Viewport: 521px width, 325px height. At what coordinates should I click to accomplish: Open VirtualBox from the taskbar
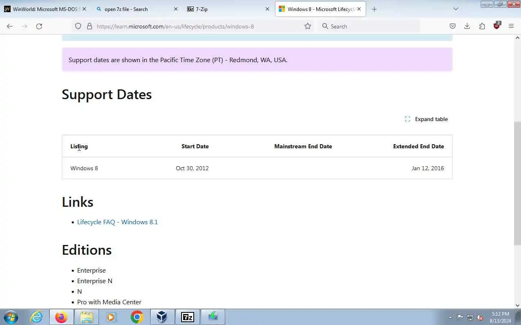pyautogui.click(x=162, y=317)
